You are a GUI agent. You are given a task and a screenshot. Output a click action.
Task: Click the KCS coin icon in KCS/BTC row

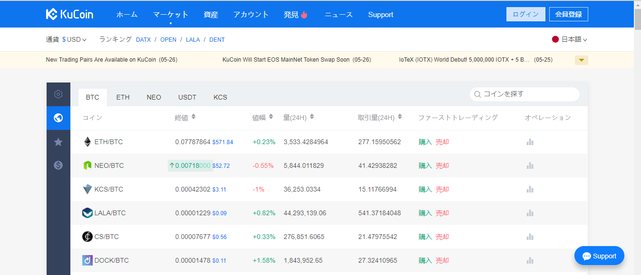click(87, 189)
